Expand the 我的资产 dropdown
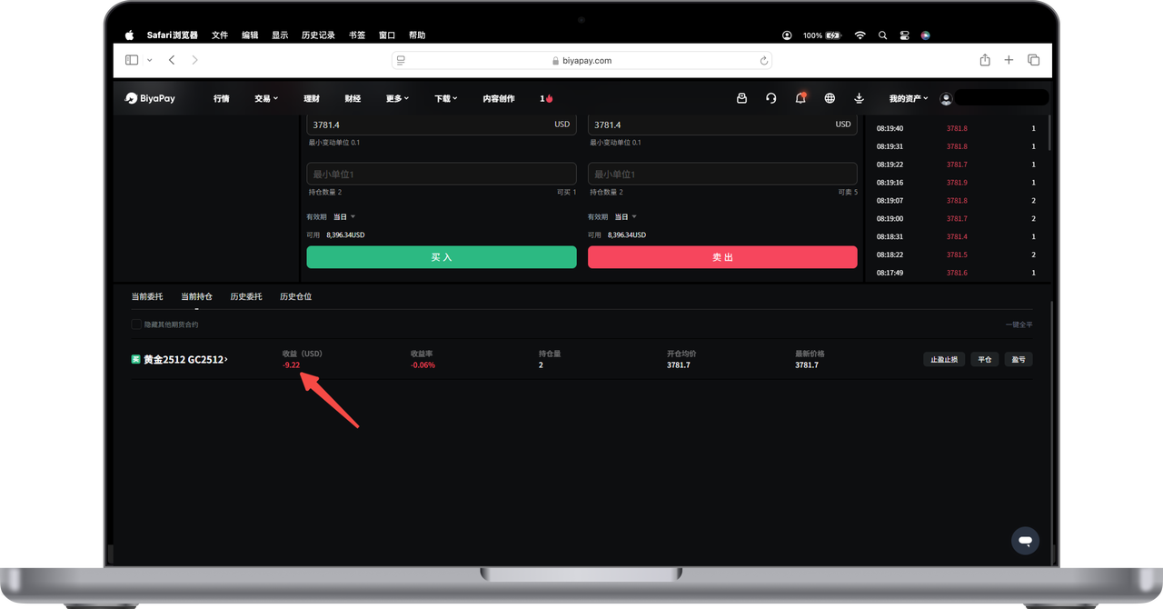 pos(908,98)
